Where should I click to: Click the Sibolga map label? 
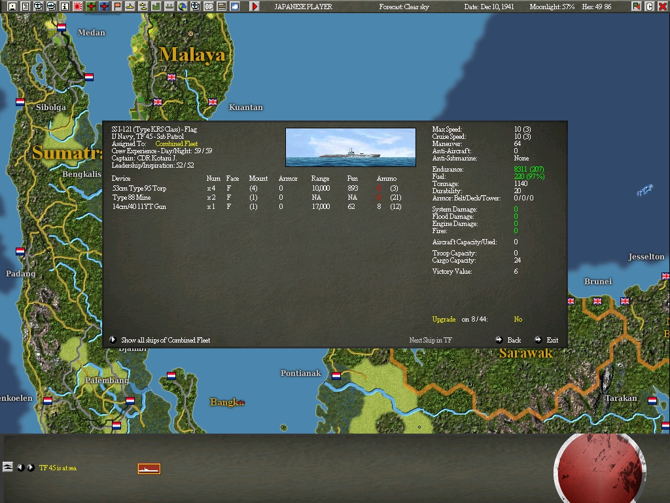tap(51, 107)
